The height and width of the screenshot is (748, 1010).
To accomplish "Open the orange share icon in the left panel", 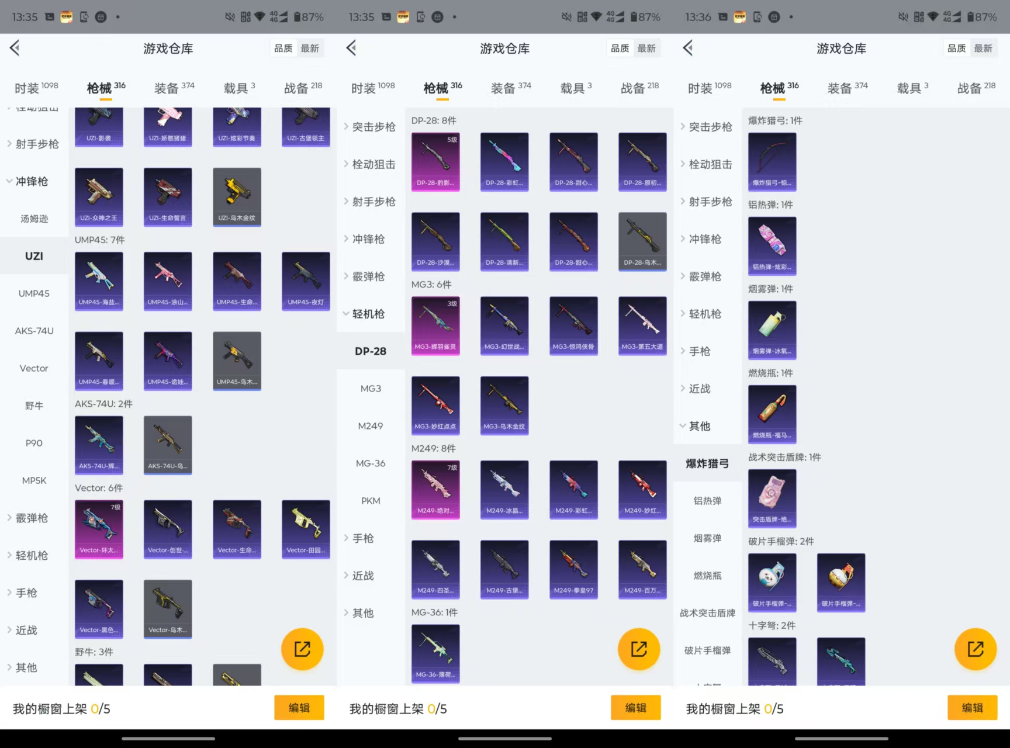I will [302, 649].
